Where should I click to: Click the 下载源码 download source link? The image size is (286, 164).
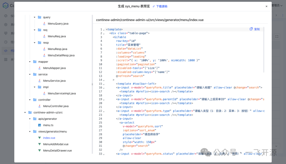(160, 6)
